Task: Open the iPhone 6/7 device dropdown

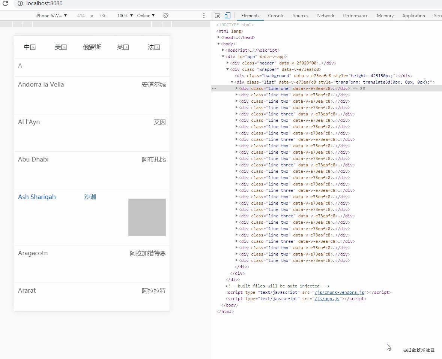Action: (51, 15)
